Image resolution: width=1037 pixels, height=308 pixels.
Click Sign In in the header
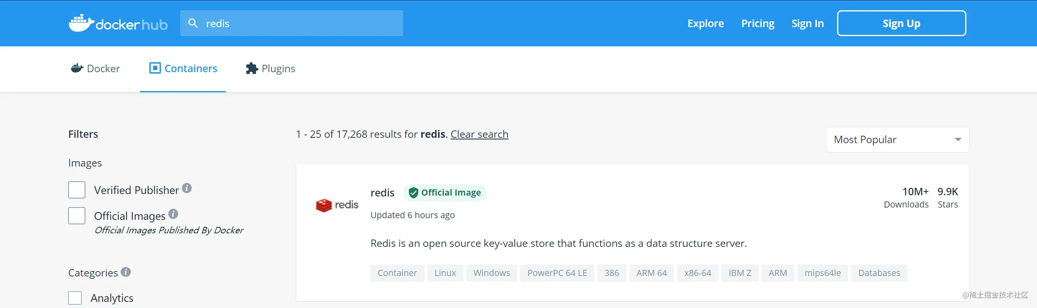click(x=808, y=23)
